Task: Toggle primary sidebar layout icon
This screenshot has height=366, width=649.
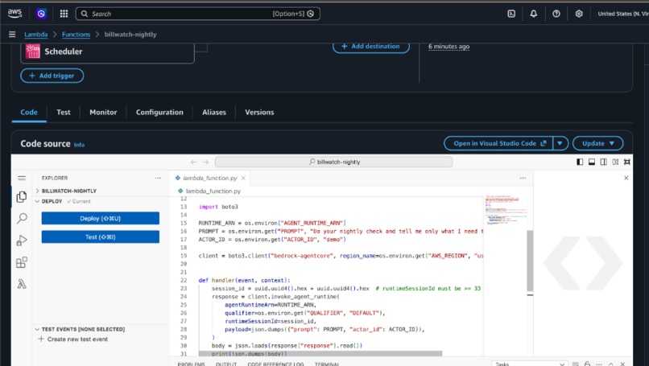Action: 580,162
